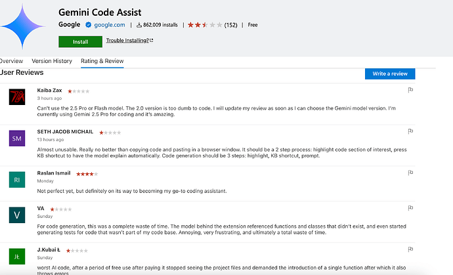Click review text 'For code generation, this was'
The width and height of the screenshot is (453, 275).
[x=222, y=229]
